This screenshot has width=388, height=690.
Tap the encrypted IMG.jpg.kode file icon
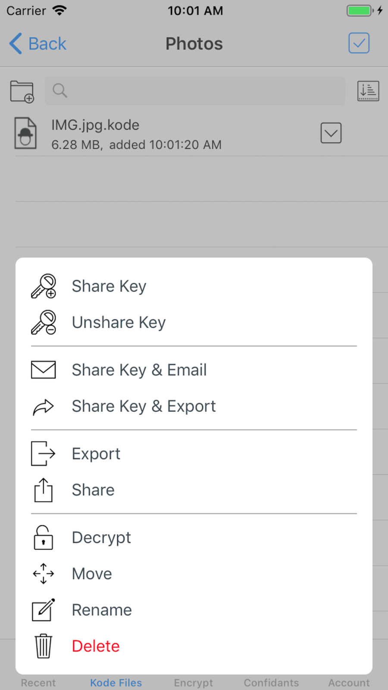pyautogui.click(x=25, y=133)
